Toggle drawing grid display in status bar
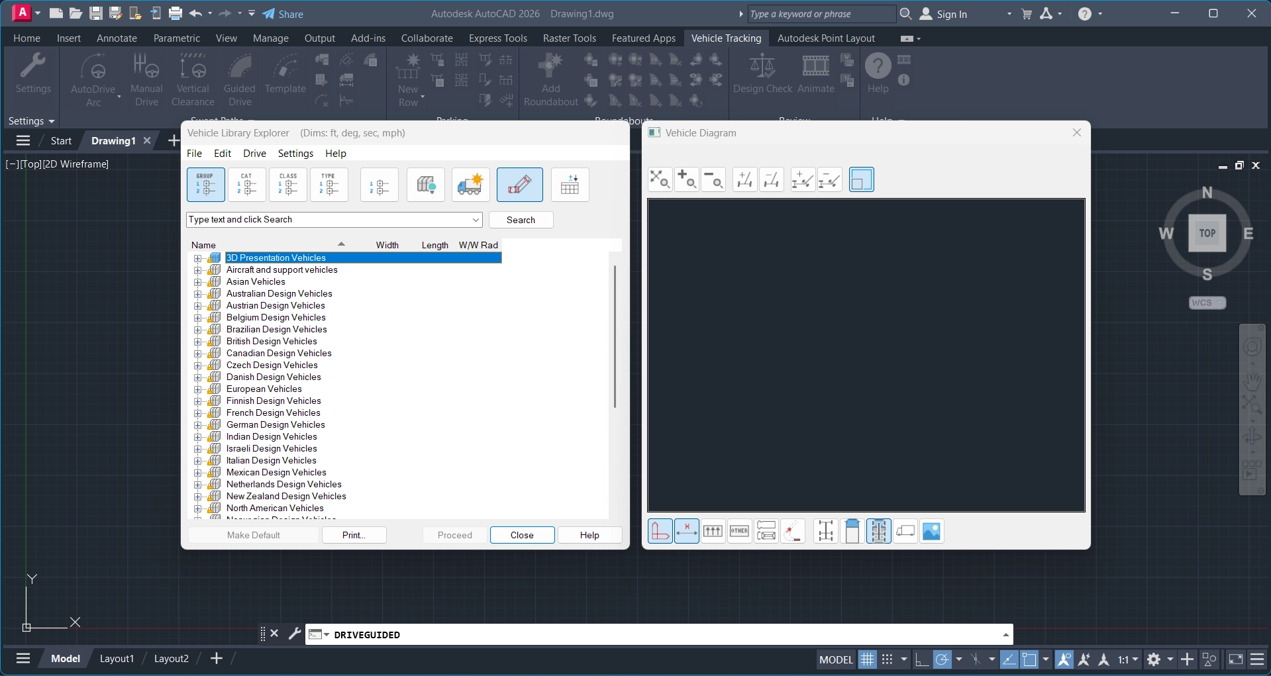Viewport: 1271px width, 676px height. pos(867,659)
